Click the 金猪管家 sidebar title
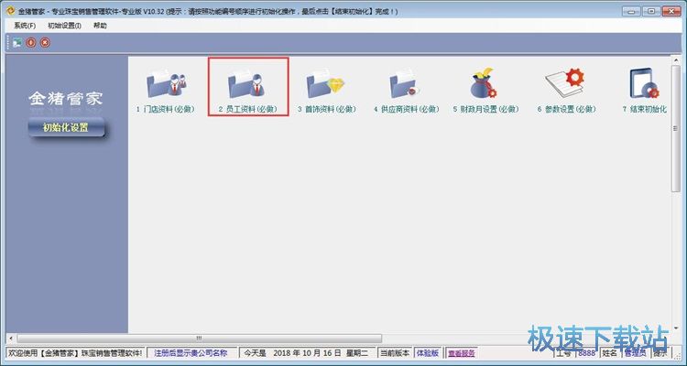The image size is (687, 366). pos(66,99)
